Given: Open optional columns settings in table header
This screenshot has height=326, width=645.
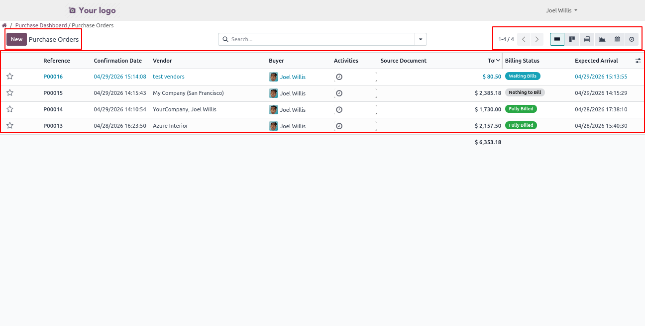Looking at the screenshot, I should click(638, 61).
